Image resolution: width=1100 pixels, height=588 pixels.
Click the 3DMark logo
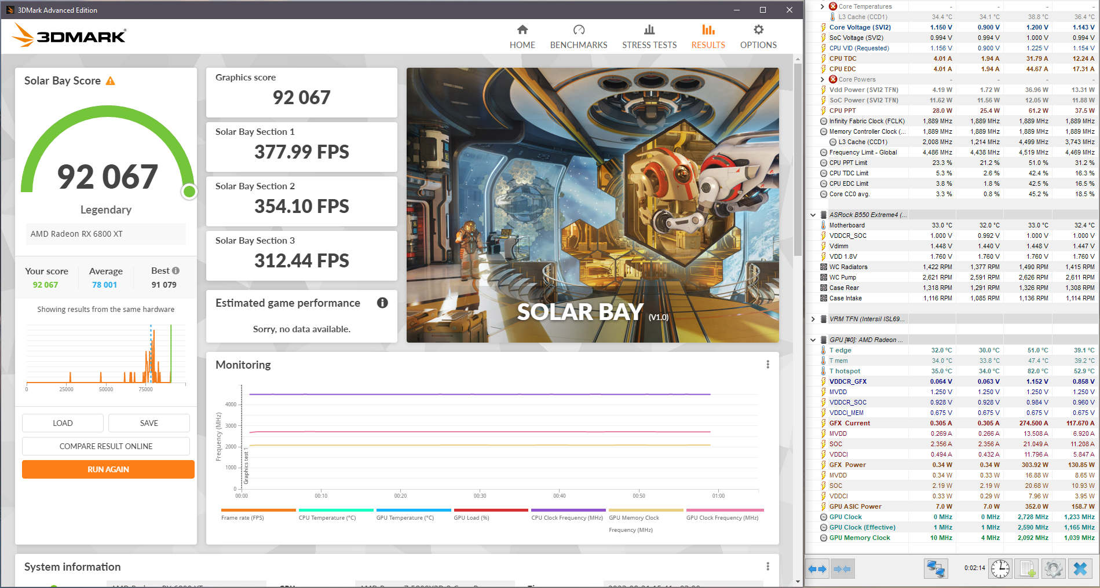pyautogui.click(x=69, y=35)
